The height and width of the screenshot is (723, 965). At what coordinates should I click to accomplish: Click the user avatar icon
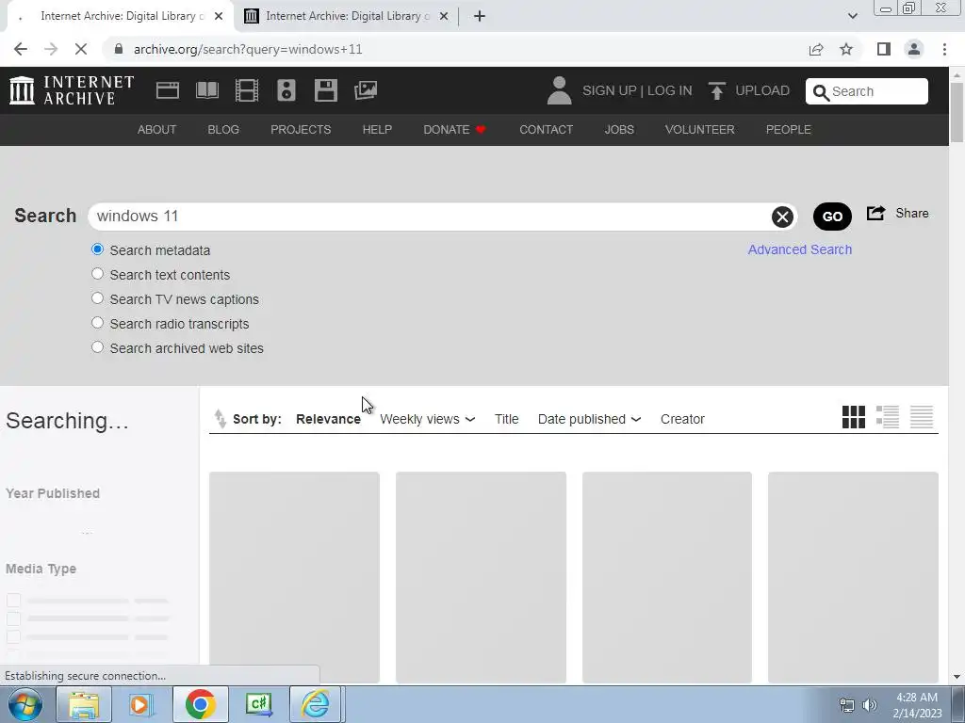[x=559, y=90]
